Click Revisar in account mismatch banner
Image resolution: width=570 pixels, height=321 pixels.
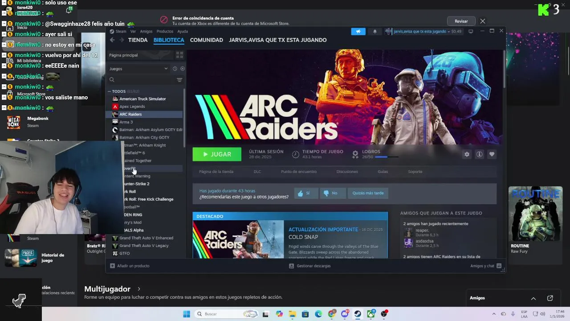tap(461, 21)
